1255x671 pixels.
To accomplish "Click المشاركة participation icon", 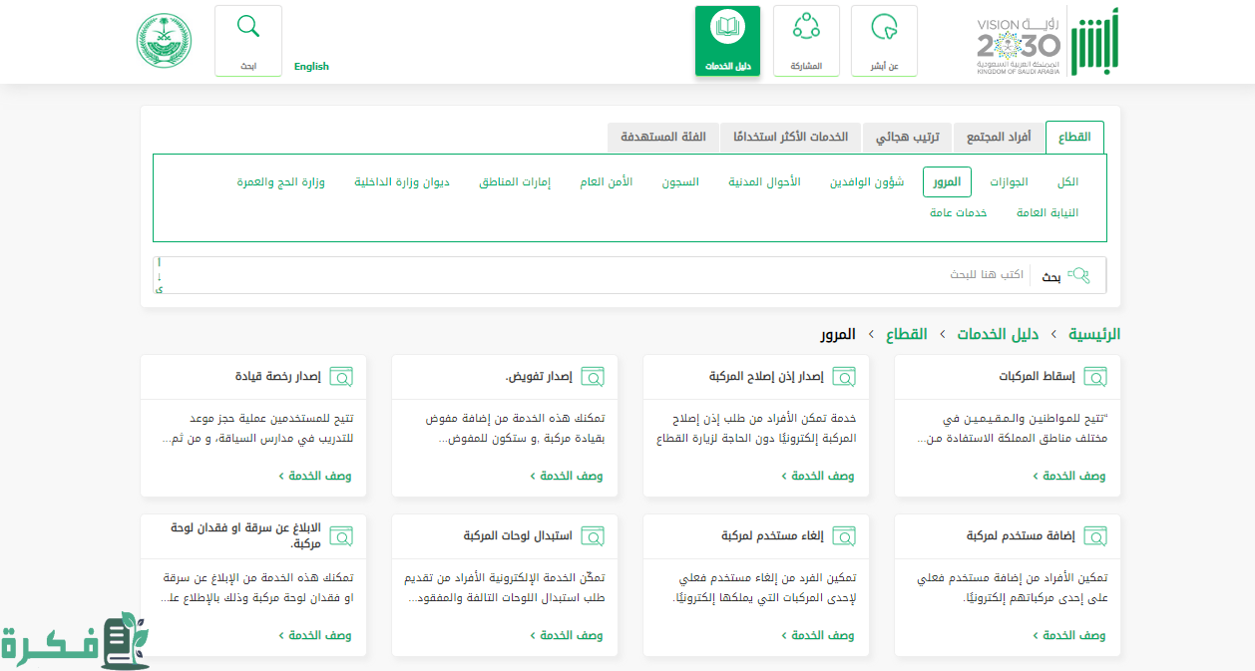I will [805, 28].
